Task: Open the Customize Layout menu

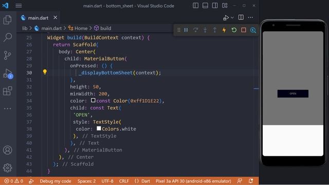Action: [x=225, y=6]
